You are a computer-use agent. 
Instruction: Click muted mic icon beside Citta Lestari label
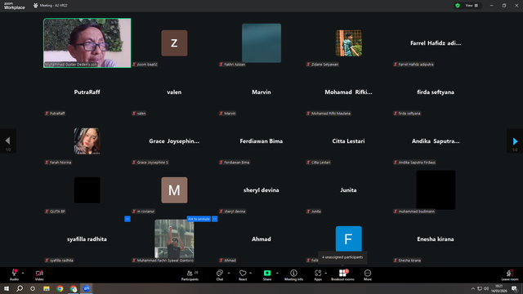[x=309, y=163]
